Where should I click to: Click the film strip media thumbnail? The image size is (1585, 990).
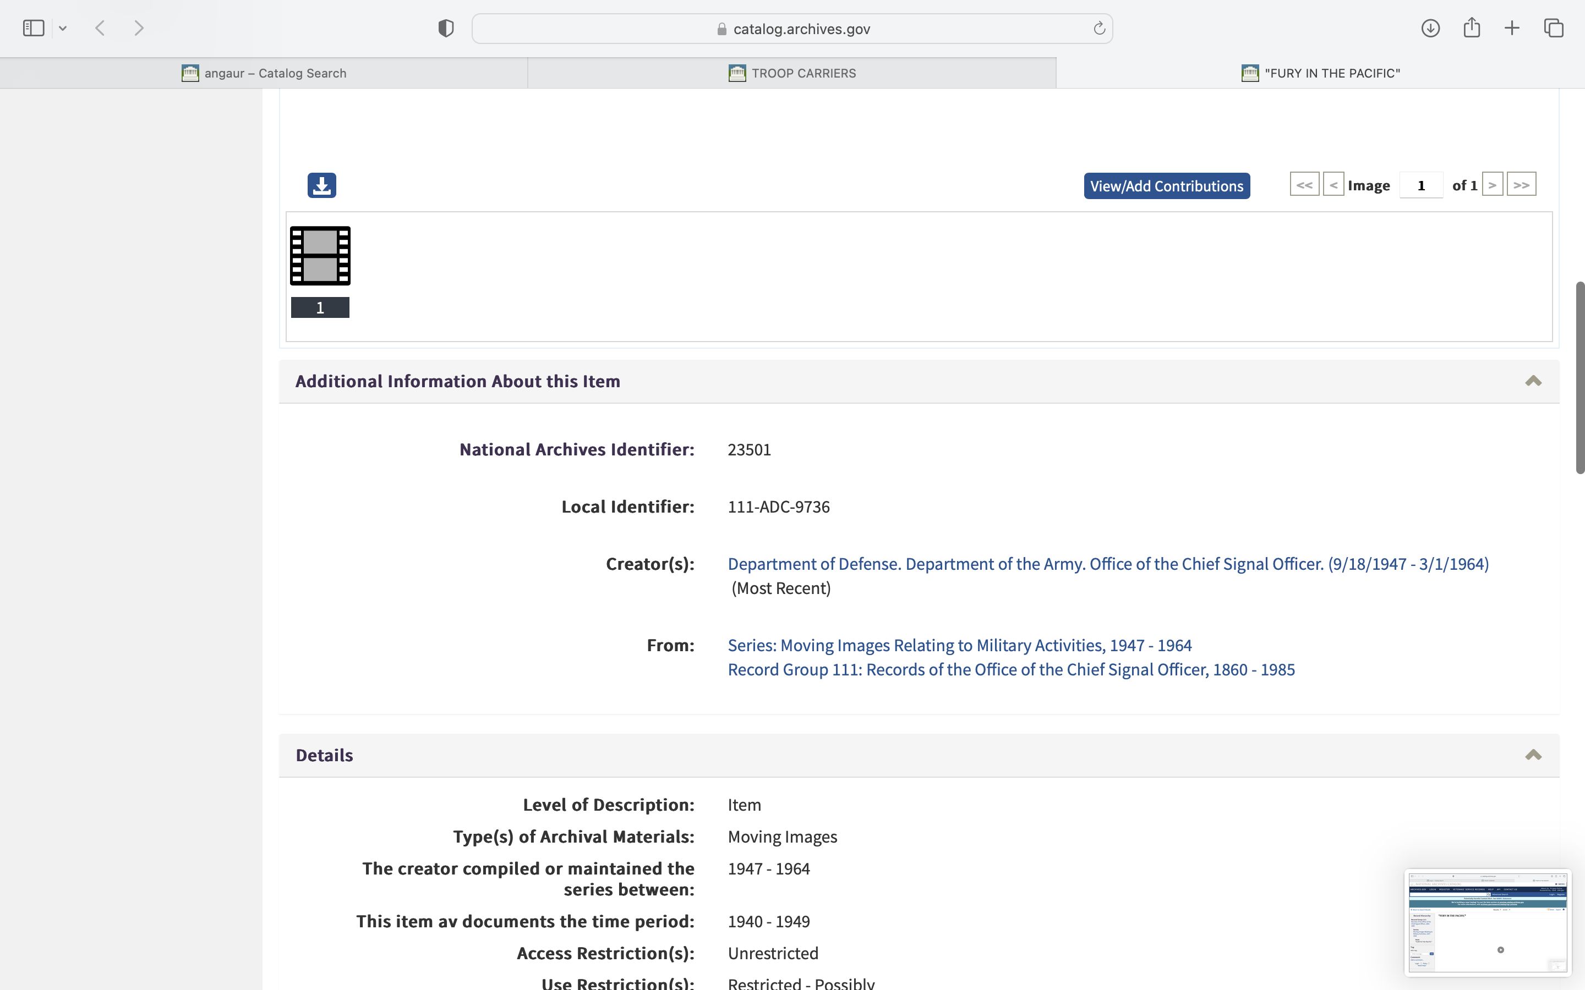(x=320, y=256)
